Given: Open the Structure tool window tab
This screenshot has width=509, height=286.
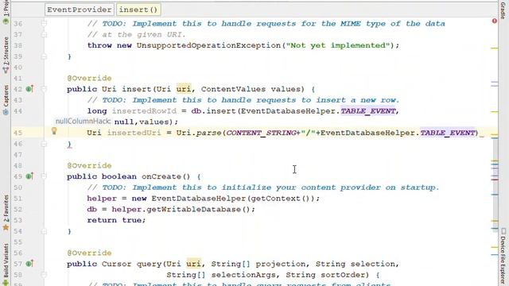Looking at the screenshot, I should [x=6, y=56].
